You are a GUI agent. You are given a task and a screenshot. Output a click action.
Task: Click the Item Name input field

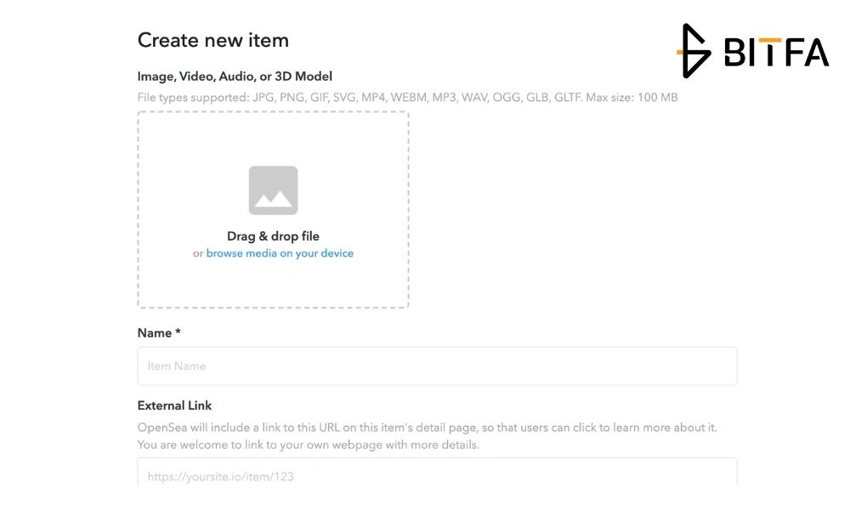pyautogui.click(x=437, y=365)
